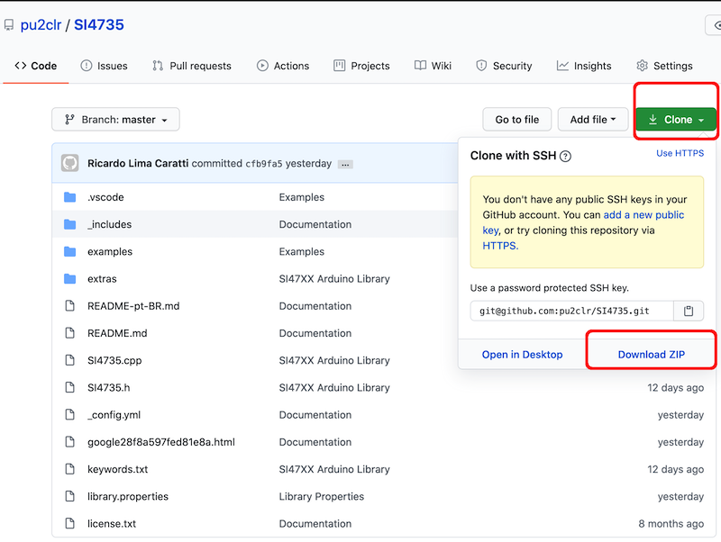Toggle the green Clone dropdown button

[676, 120]
